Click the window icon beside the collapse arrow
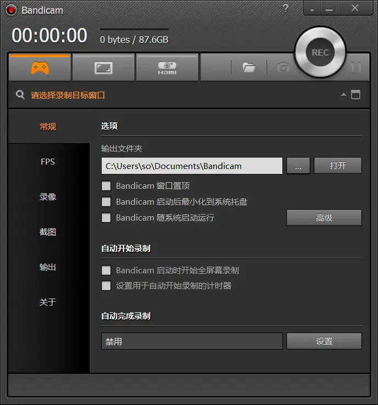This screenshot has width=378, height=405. pos(356,95)
